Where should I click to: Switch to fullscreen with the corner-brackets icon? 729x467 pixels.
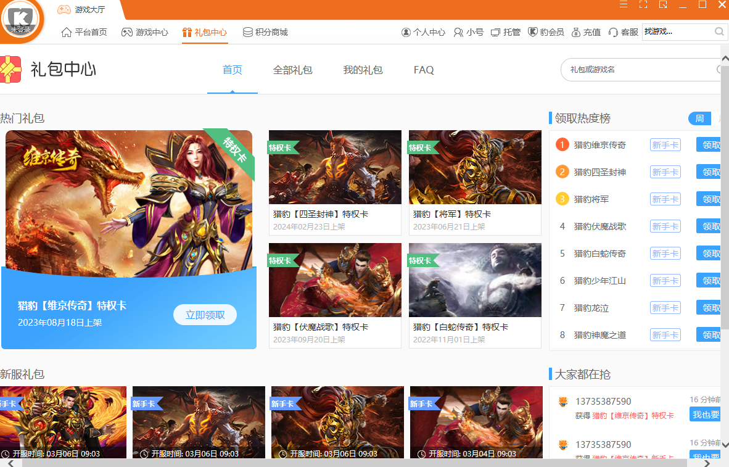coord(643,5)
